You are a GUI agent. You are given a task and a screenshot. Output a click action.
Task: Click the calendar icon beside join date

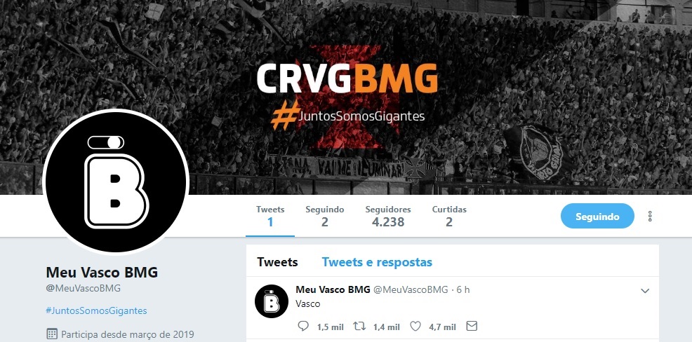tap(52, 334)
